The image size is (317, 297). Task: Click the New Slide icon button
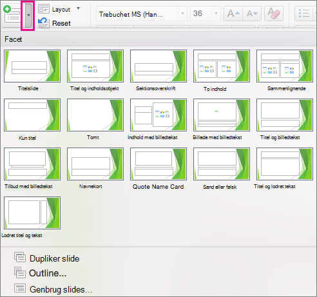pyautogui.click(x=12, y=14)
